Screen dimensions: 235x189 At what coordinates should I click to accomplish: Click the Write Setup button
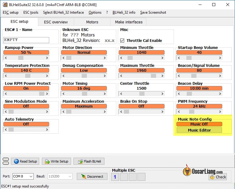56,161
